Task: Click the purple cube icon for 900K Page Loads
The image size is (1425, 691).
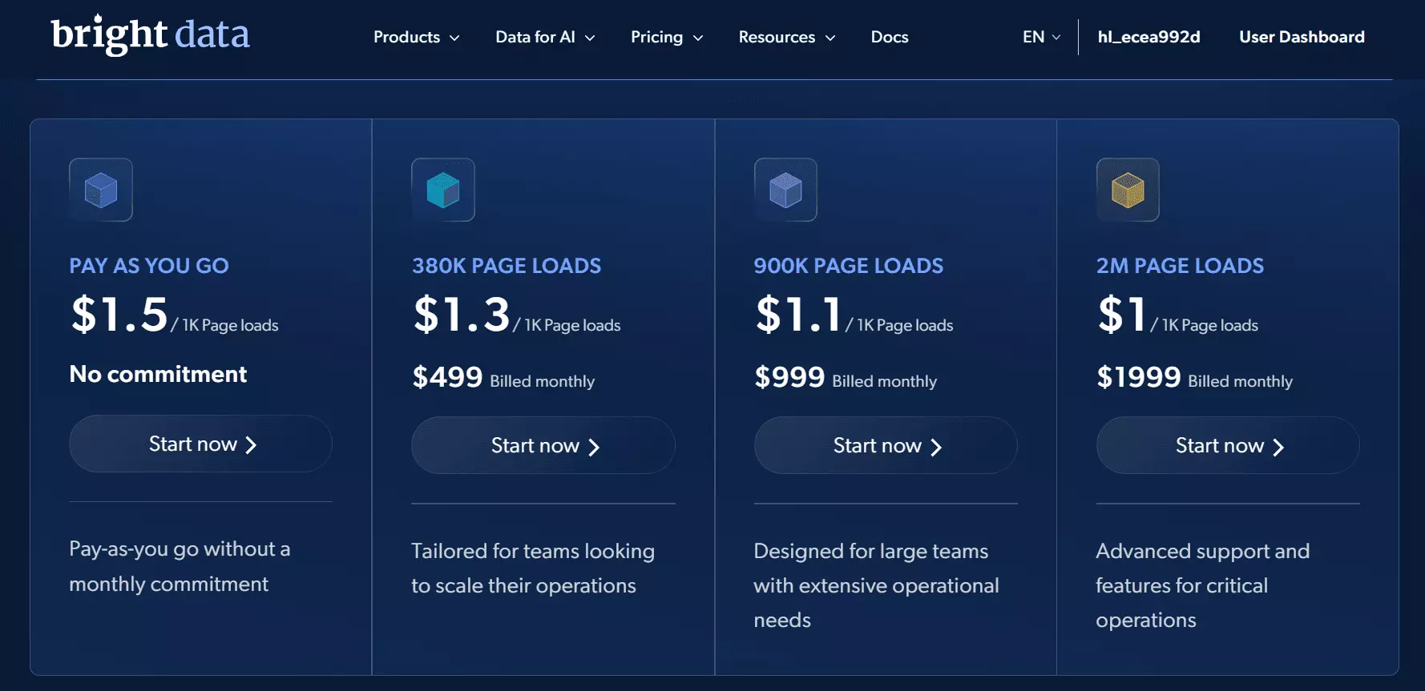Action: [785, 190]
